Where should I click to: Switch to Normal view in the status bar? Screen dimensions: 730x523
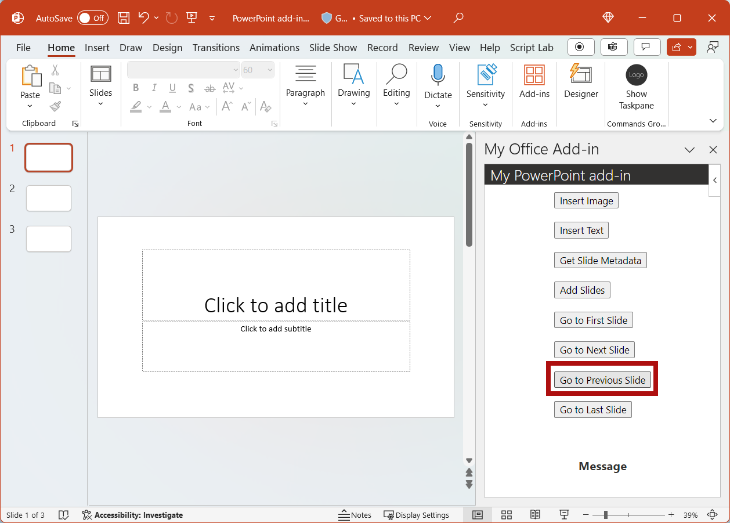tap(478, 515)
